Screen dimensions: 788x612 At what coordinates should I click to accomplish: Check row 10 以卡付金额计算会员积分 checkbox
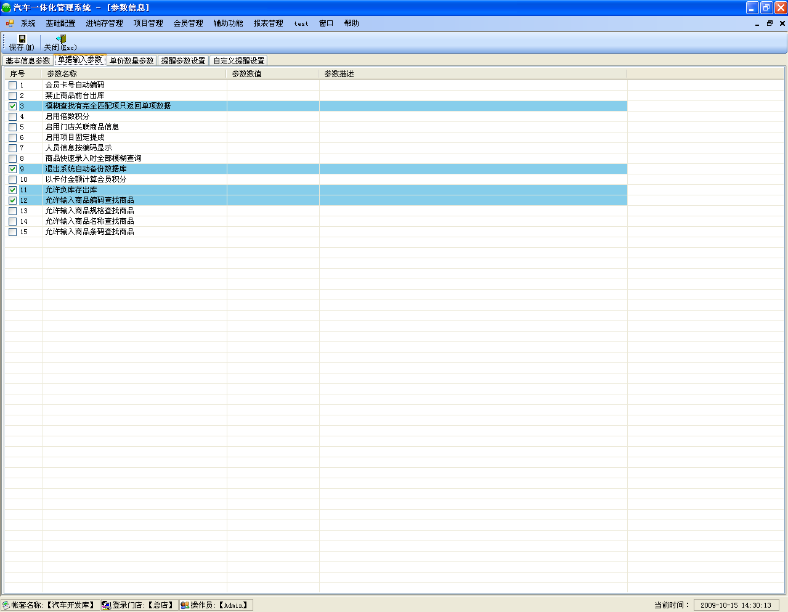coord(12,179)
